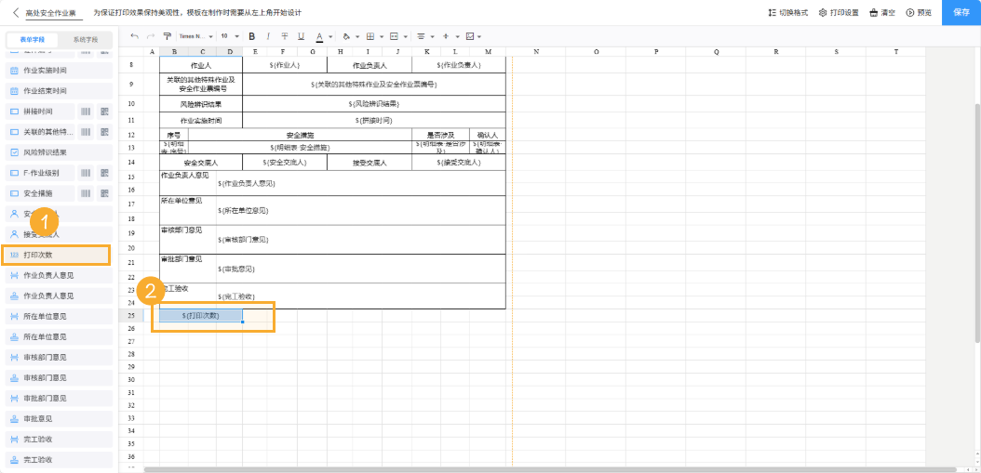The width and height of the screenshot is (981, 473).
Task: Expand the insert image dropdown arrow
Action: 479,36
